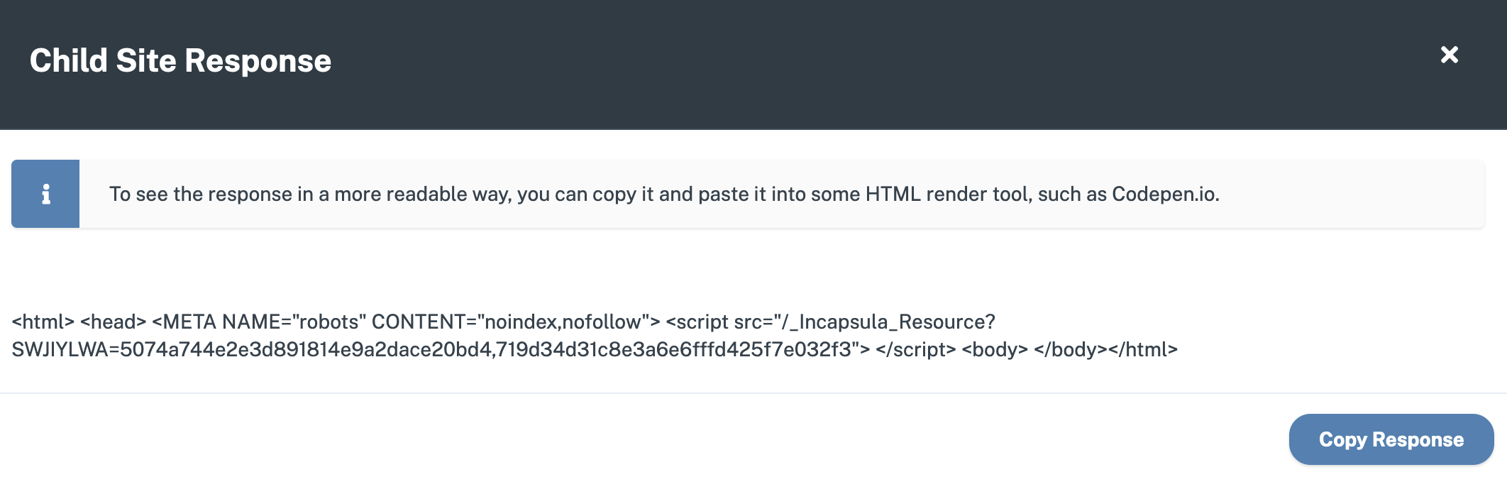Close the Child Site Response dialog
This screenshot has width=1507, height=477.
[1449, 55]
